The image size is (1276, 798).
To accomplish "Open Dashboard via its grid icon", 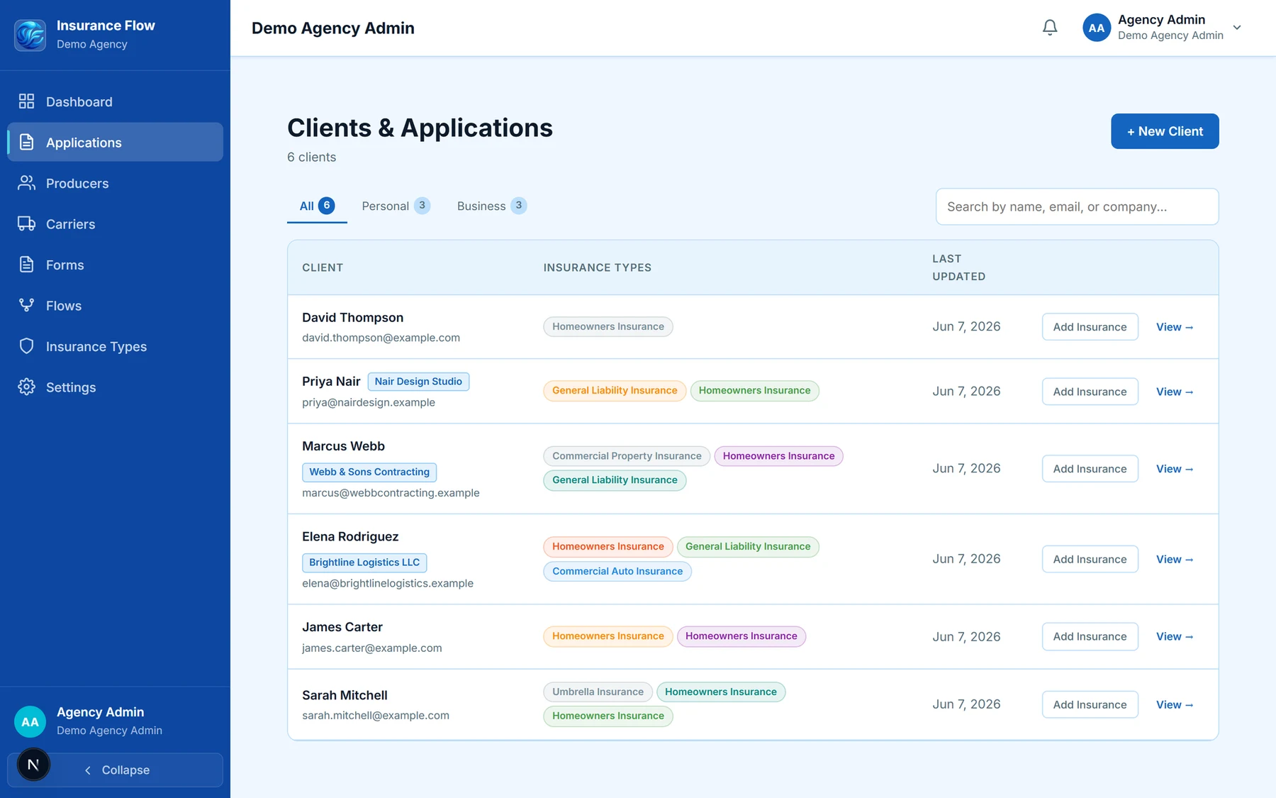I will pos(26,101).
